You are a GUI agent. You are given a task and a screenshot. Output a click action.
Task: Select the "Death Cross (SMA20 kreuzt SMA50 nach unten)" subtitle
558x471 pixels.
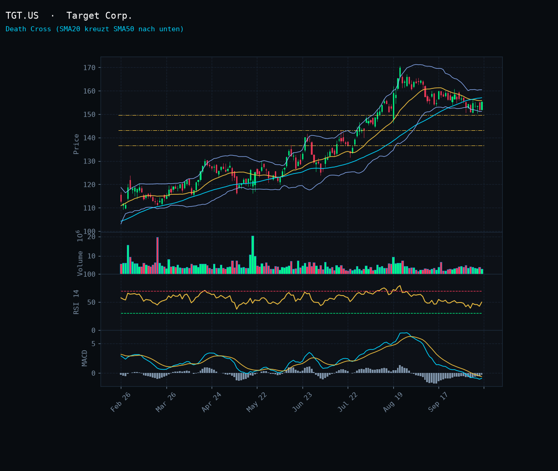(95, 29)
